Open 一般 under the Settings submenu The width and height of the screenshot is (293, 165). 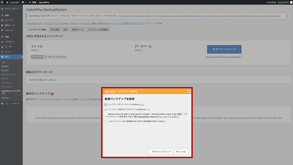point(3,62)
